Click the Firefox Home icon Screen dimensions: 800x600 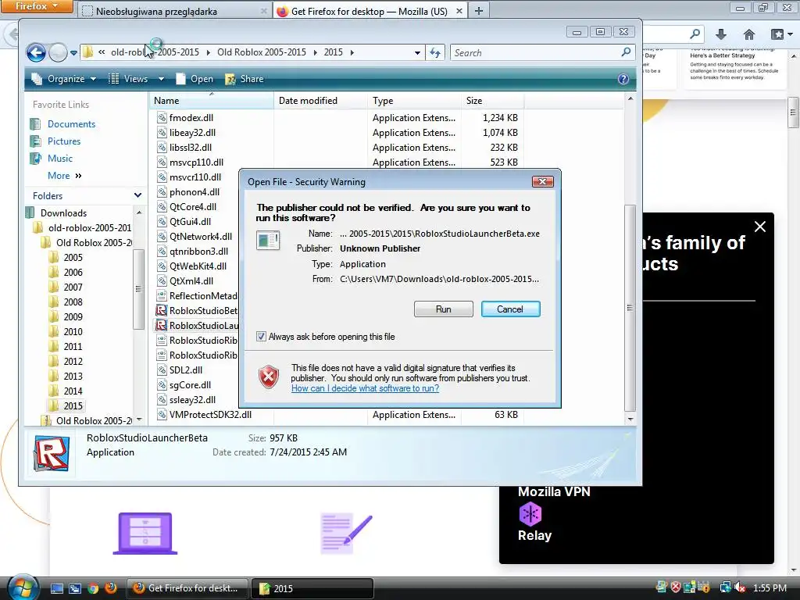pos(749,34)
